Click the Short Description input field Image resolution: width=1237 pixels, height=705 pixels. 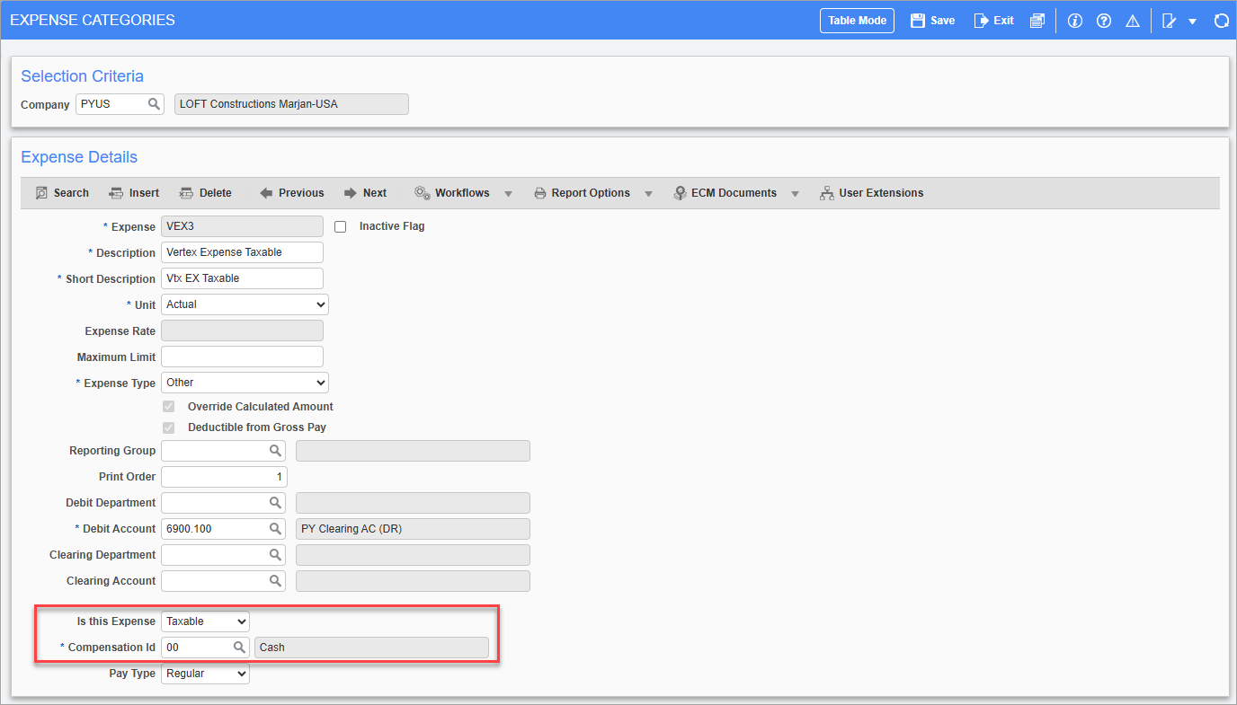pos(242,278)
